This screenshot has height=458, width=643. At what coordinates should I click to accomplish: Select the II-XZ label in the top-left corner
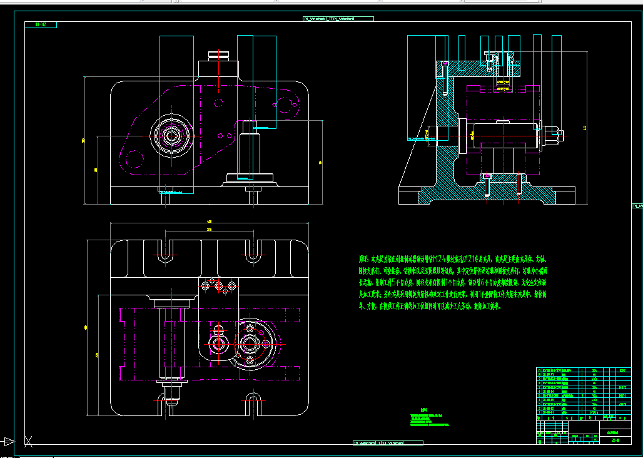tap(41, 24)
